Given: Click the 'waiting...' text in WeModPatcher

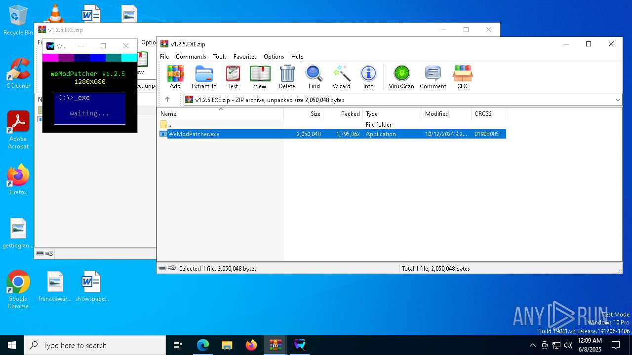Looking at the screenshot, I should pos(89,113).
